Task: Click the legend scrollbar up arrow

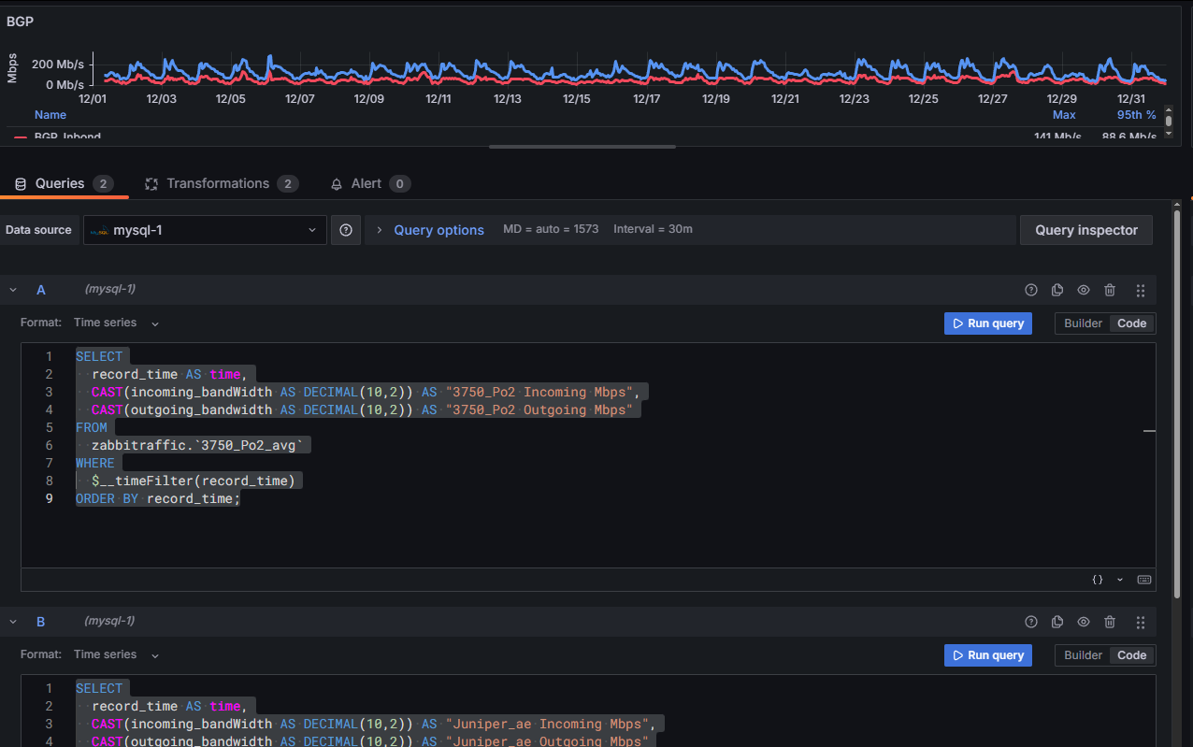Action: pyautogui.click(x=1168, y=110)
